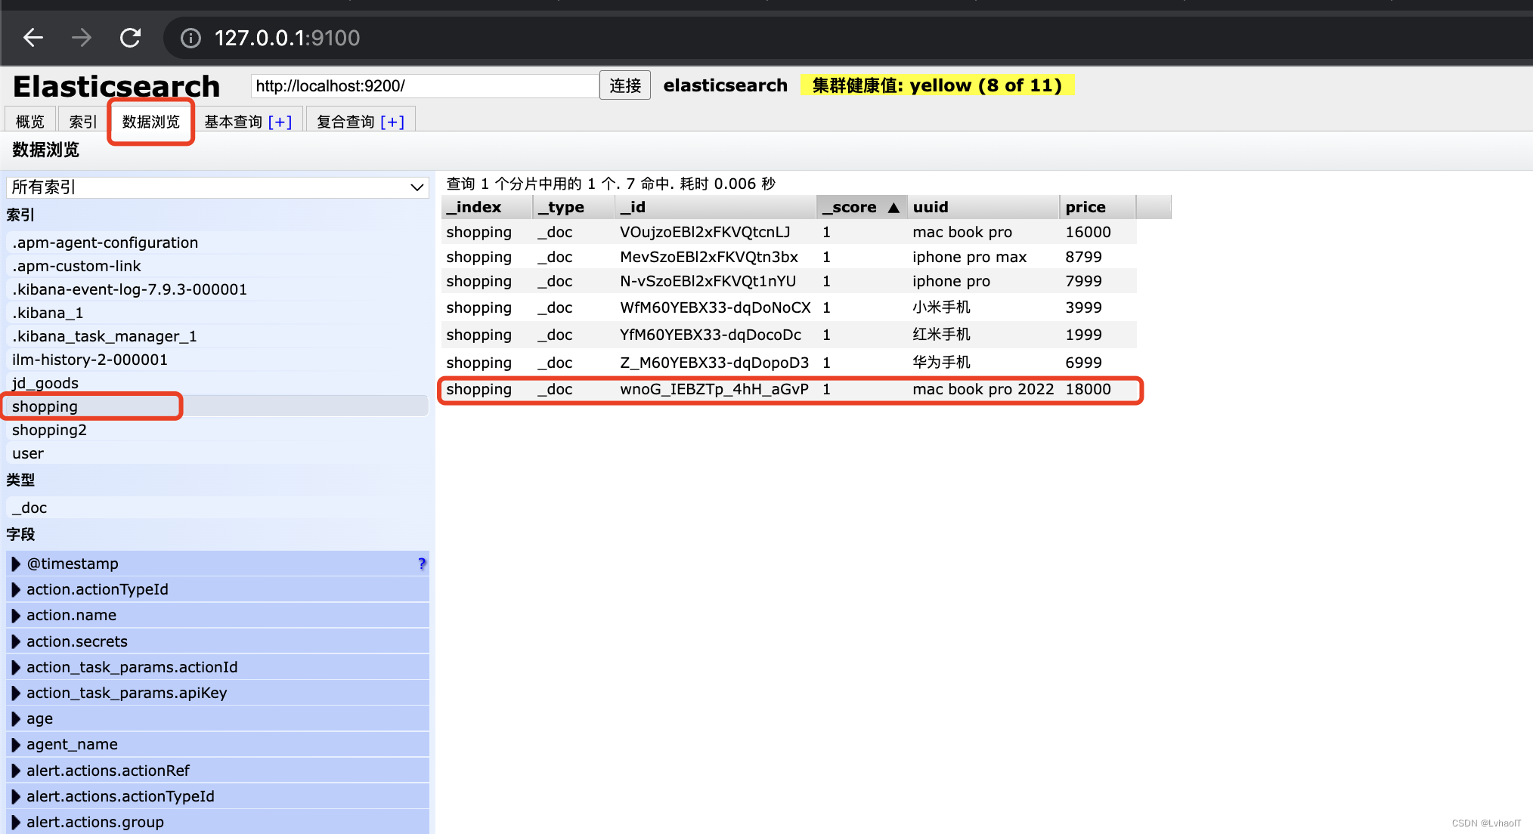Image resolution: width=1533 pixels, height=834 pixels.
Task: Sort results by _id column header
Action: pos(716,207)
